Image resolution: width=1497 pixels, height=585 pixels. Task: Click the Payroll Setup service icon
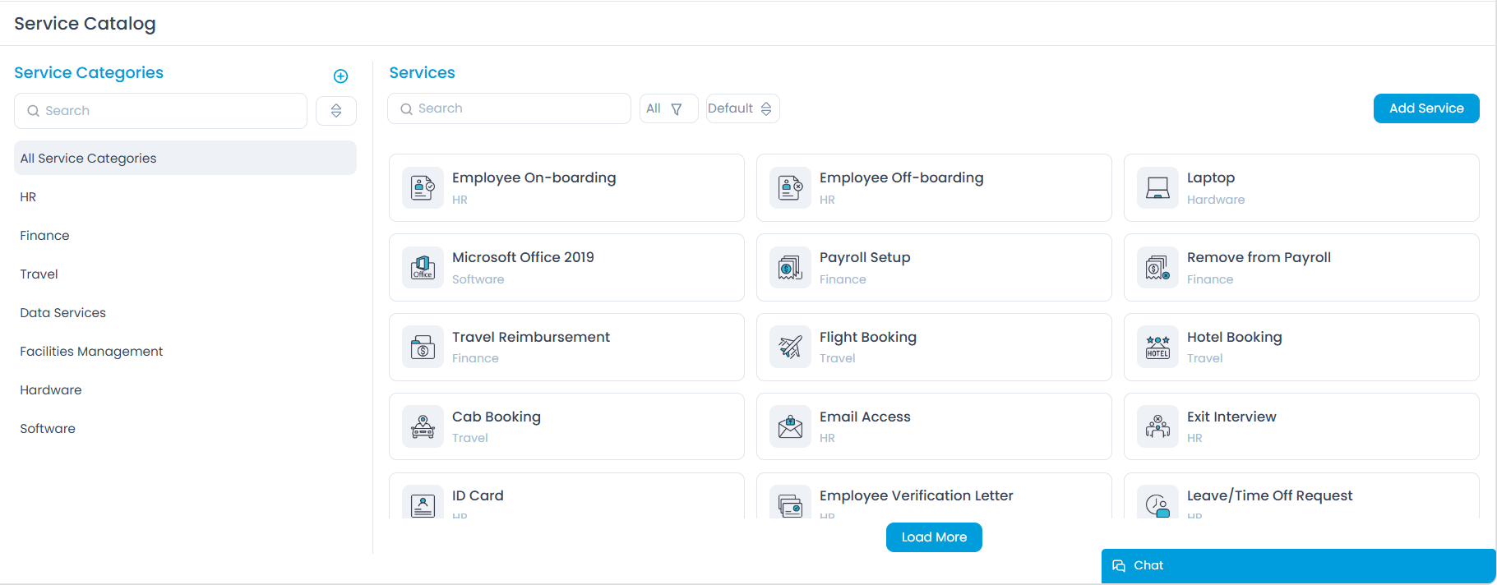790,268
